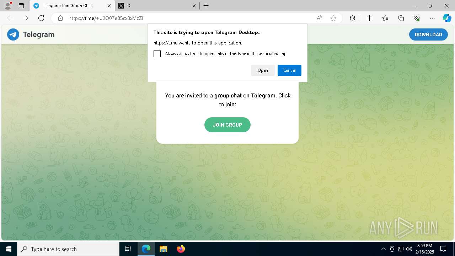455x256 pixels.
Task: Open the tab actions menu icon
Action: click(21, 6)
